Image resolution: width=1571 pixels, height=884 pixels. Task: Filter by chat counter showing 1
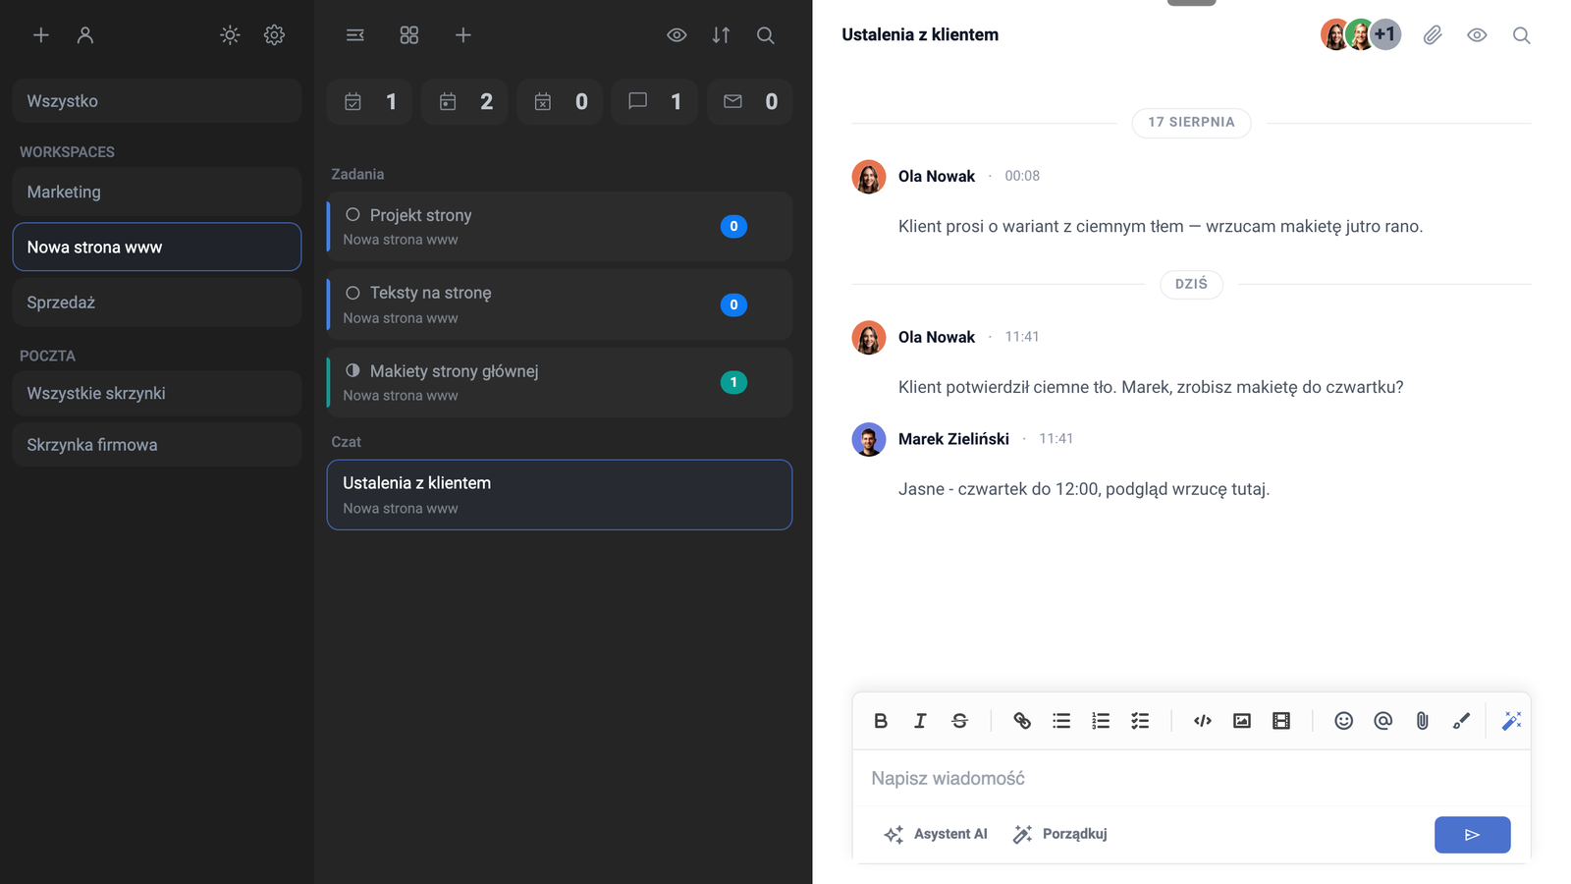[654, 101]
